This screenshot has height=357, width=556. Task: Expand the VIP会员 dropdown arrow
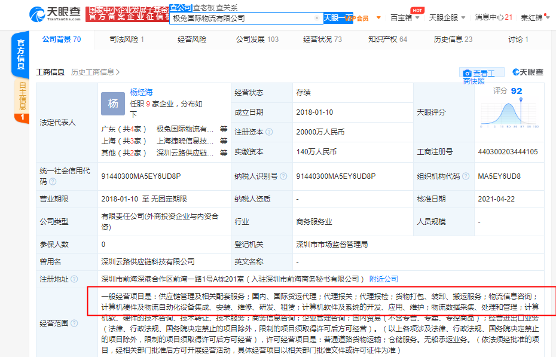pos(378,18)
